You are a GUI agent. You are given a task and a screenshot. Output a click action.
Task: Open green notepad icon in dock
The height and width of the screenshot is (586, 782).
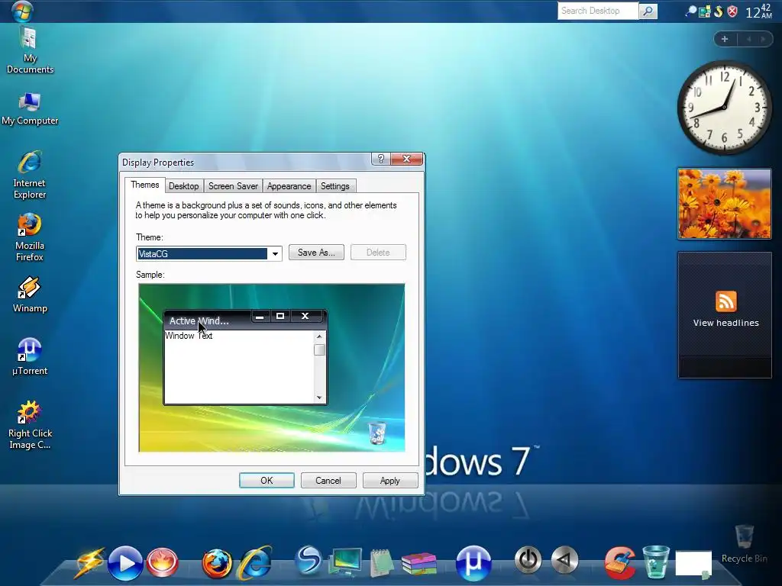click(382, 562)
